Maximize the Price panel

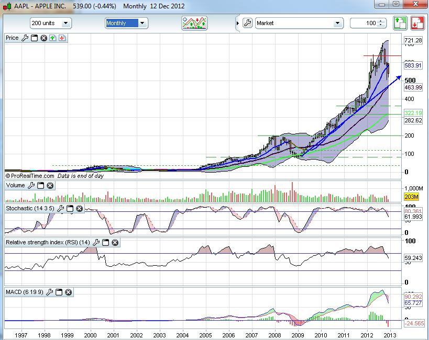pyautogui.click(x=34, y=38)
